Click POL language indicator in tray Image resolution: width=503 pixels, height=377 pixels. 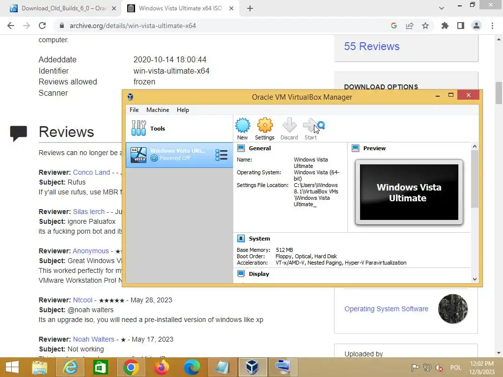point(455,367)
